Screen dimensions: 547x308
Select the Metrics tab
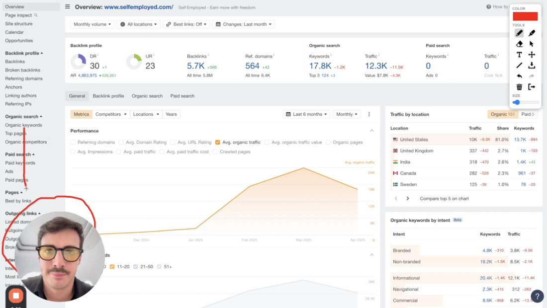81,114
